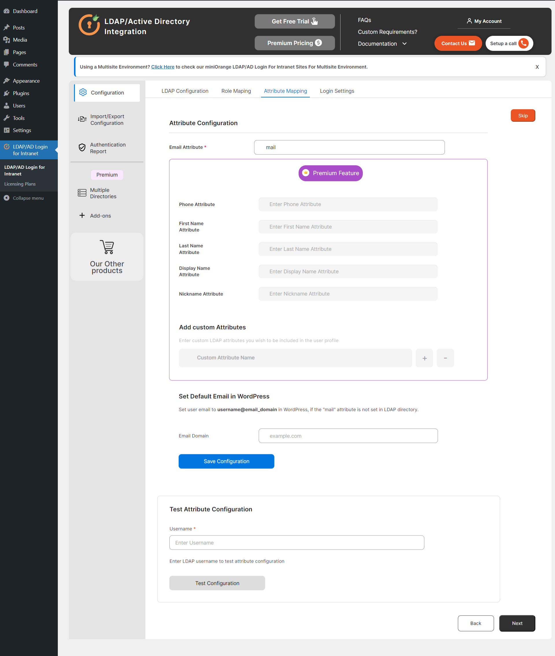Click the Email Domain input field

(348, 436)
